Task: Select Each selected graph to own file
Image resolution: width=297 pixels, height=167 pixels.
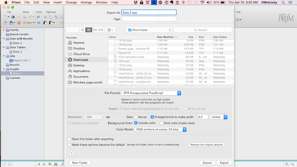Action: coord(121,109)
